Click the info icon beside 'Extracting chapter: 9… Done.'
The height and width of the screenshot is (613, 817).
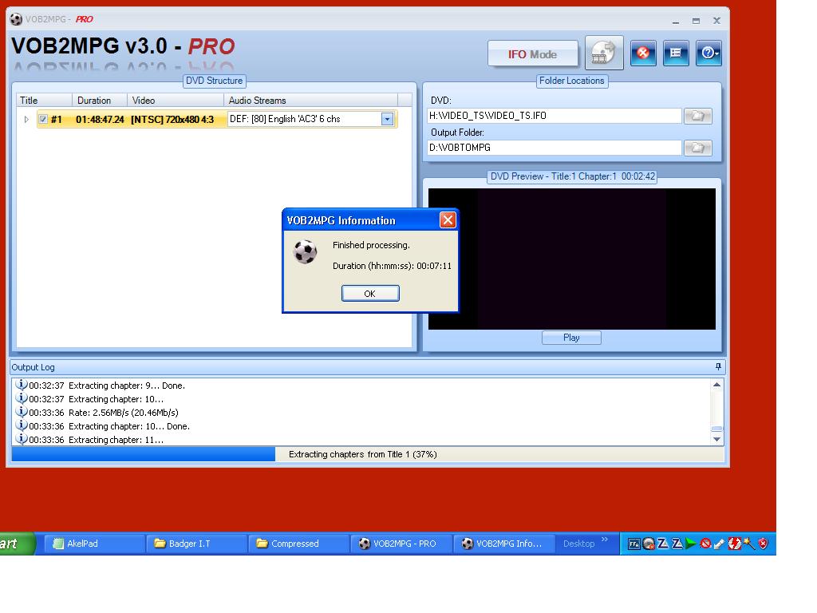[x=22, y=385]
